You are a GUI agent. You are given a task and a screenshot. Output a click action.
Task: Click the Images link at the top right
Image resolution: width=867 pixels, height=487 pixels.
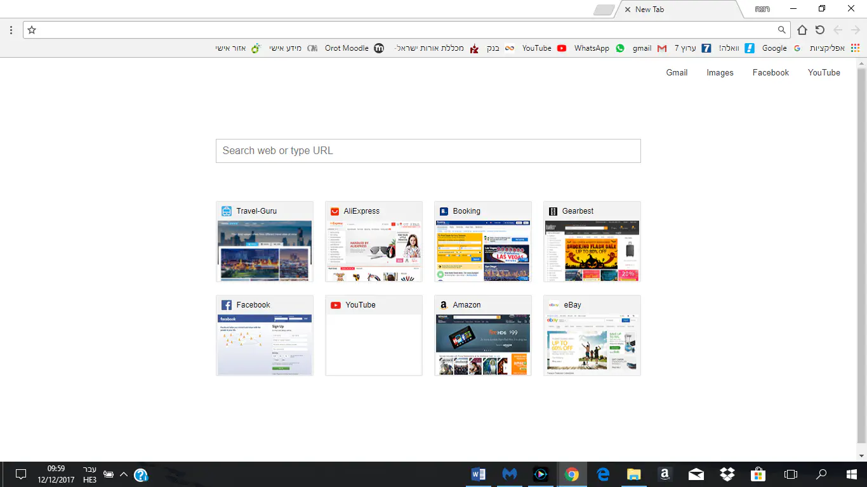click(720, 73)
